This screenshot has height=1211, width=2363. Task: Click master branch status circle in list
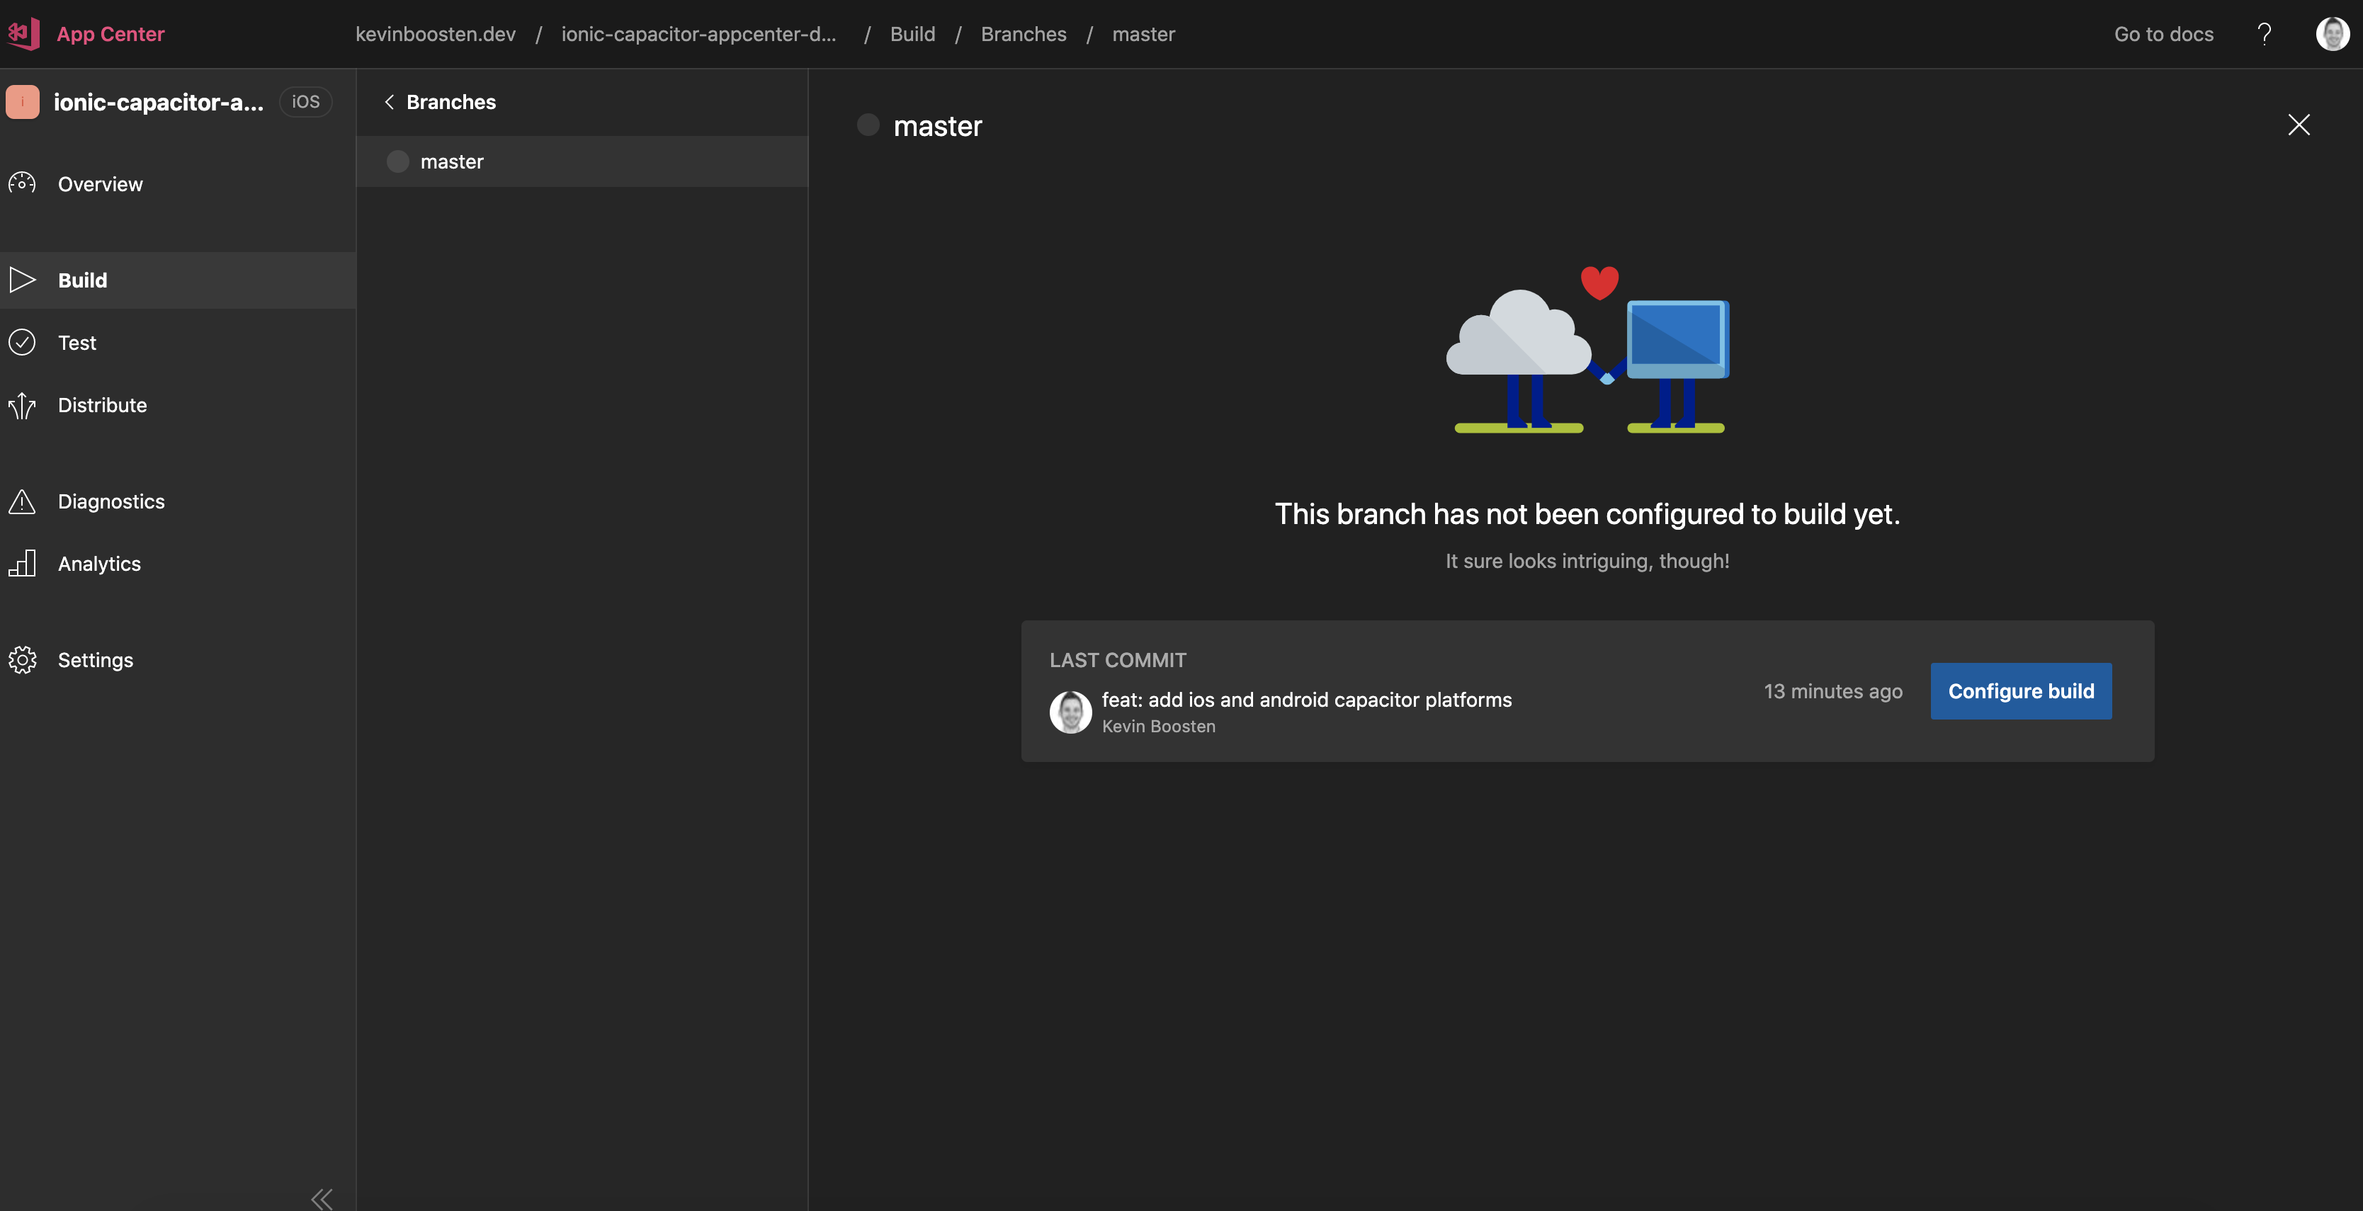(x=397, y=161)
